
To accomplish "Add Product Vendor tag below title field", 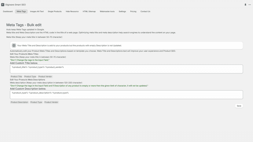I will click(x=45, y=76).
